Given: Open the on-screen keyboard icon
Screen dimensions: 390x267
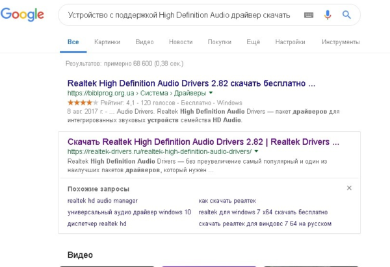Looking at the screenshot, I should (x=309, y=15).
